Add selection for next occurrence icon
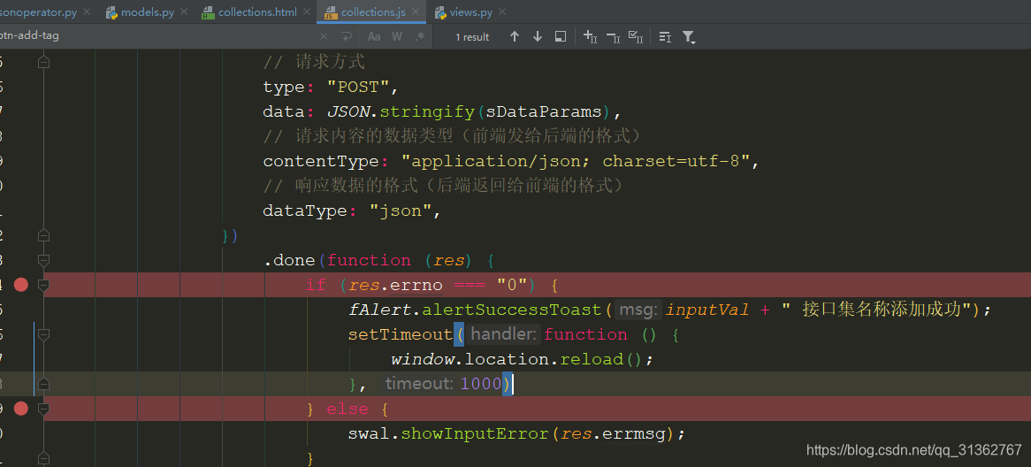 pos(590,36)
